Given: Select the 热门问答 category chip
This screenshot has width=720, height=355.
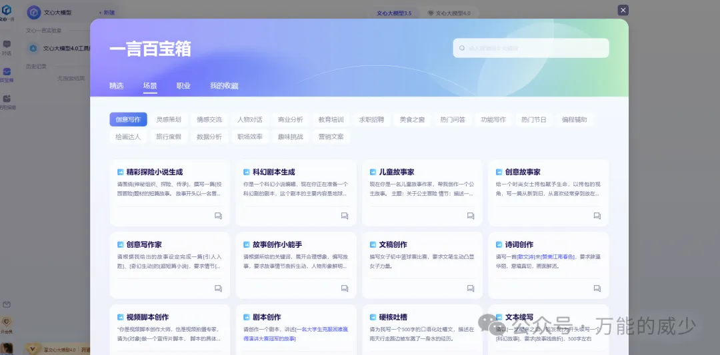Looking at the screenshot, I should click(x=453, y=119).
